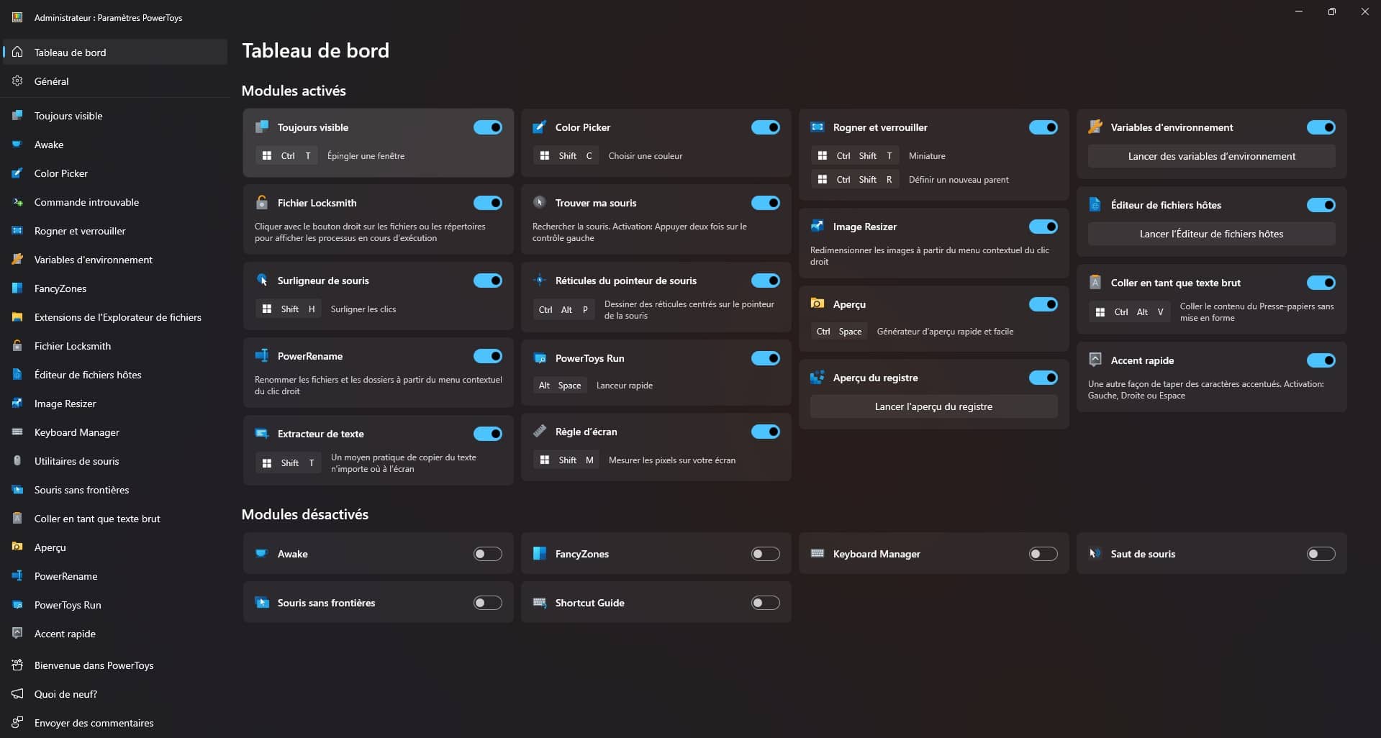
Task: Enable the Keyboard Manager toggle
Action: tap(1043, 554)
